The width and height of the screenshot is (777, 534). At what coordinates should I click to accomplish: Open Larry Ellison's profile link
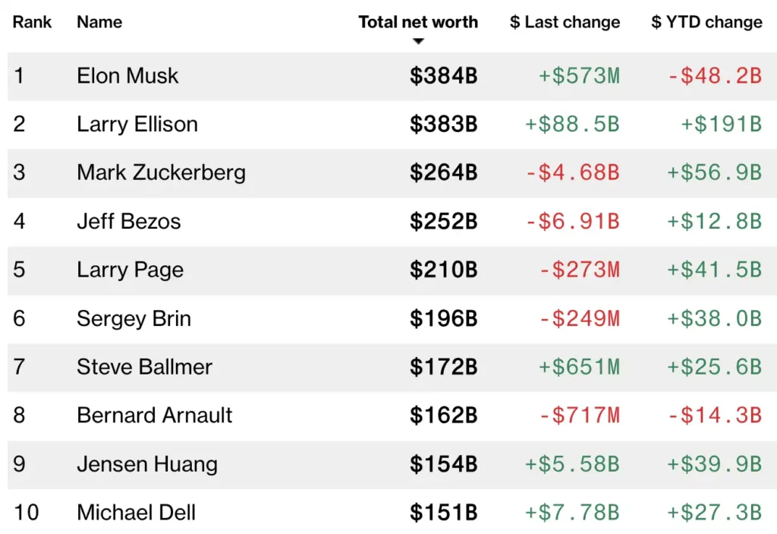click(137, 125)
